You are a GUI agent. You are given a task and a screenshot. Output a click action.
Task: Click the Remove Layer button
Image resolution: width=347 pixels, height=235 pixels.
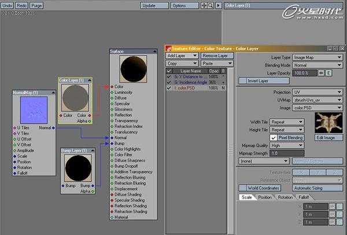pyautogui.click(x=217, y=56)
